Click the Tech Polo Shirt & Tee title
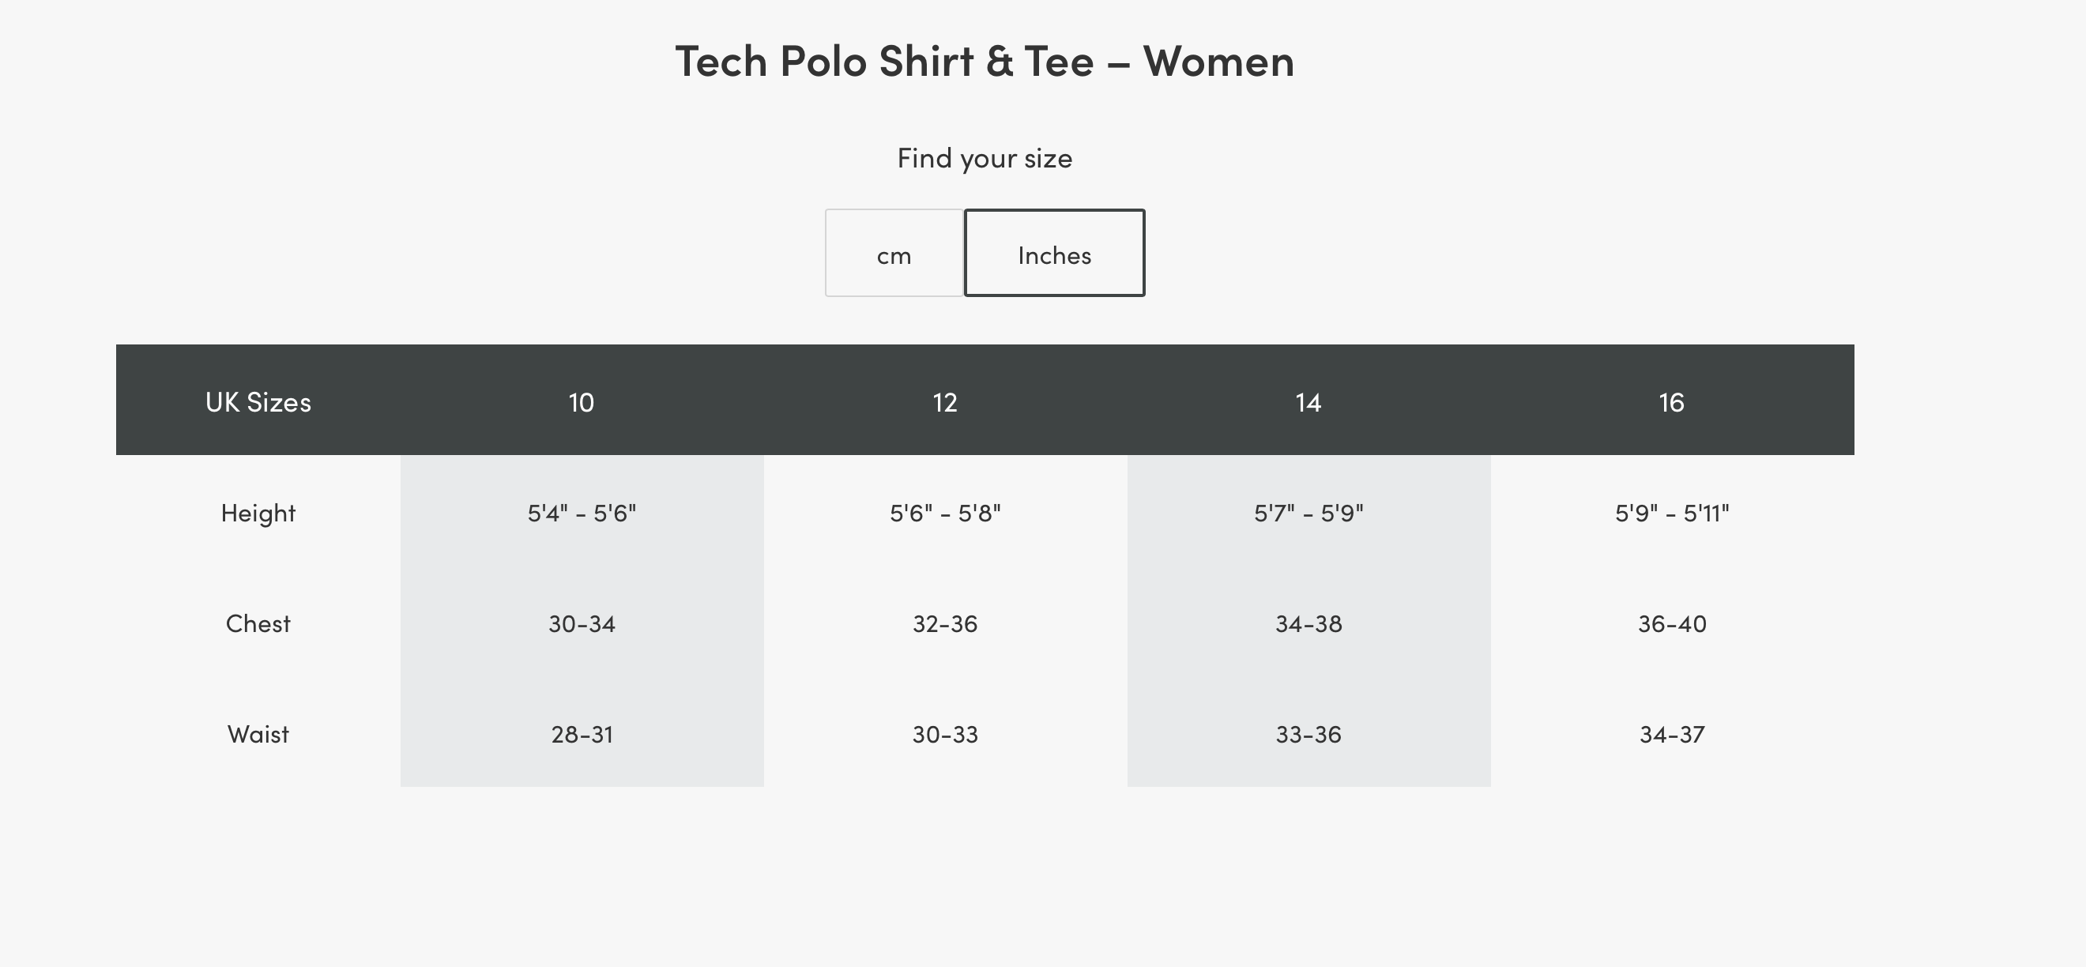 click(x=985, y=60)
